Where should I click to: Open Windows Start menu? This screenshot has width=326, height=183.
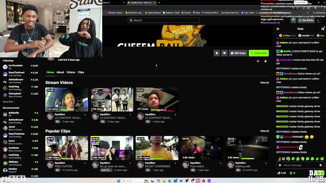pos(118,181)
